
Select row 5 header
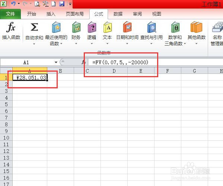pos(6,104)
